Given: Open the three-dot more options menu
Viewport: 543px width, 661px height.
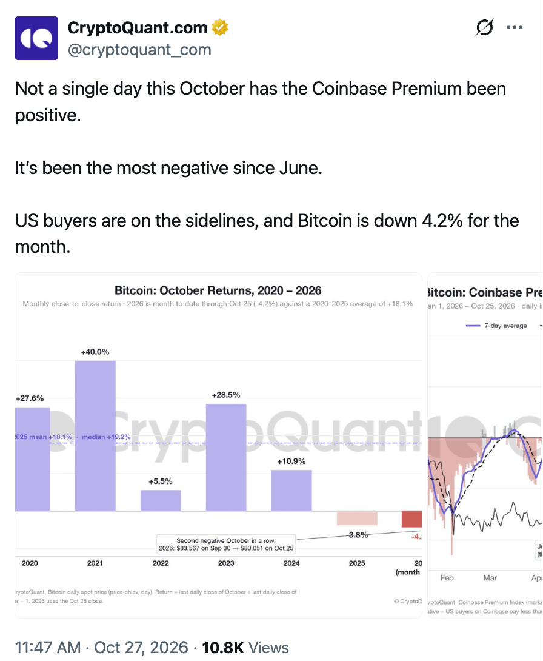Looking at the screenshot, I should coord(515,27).
